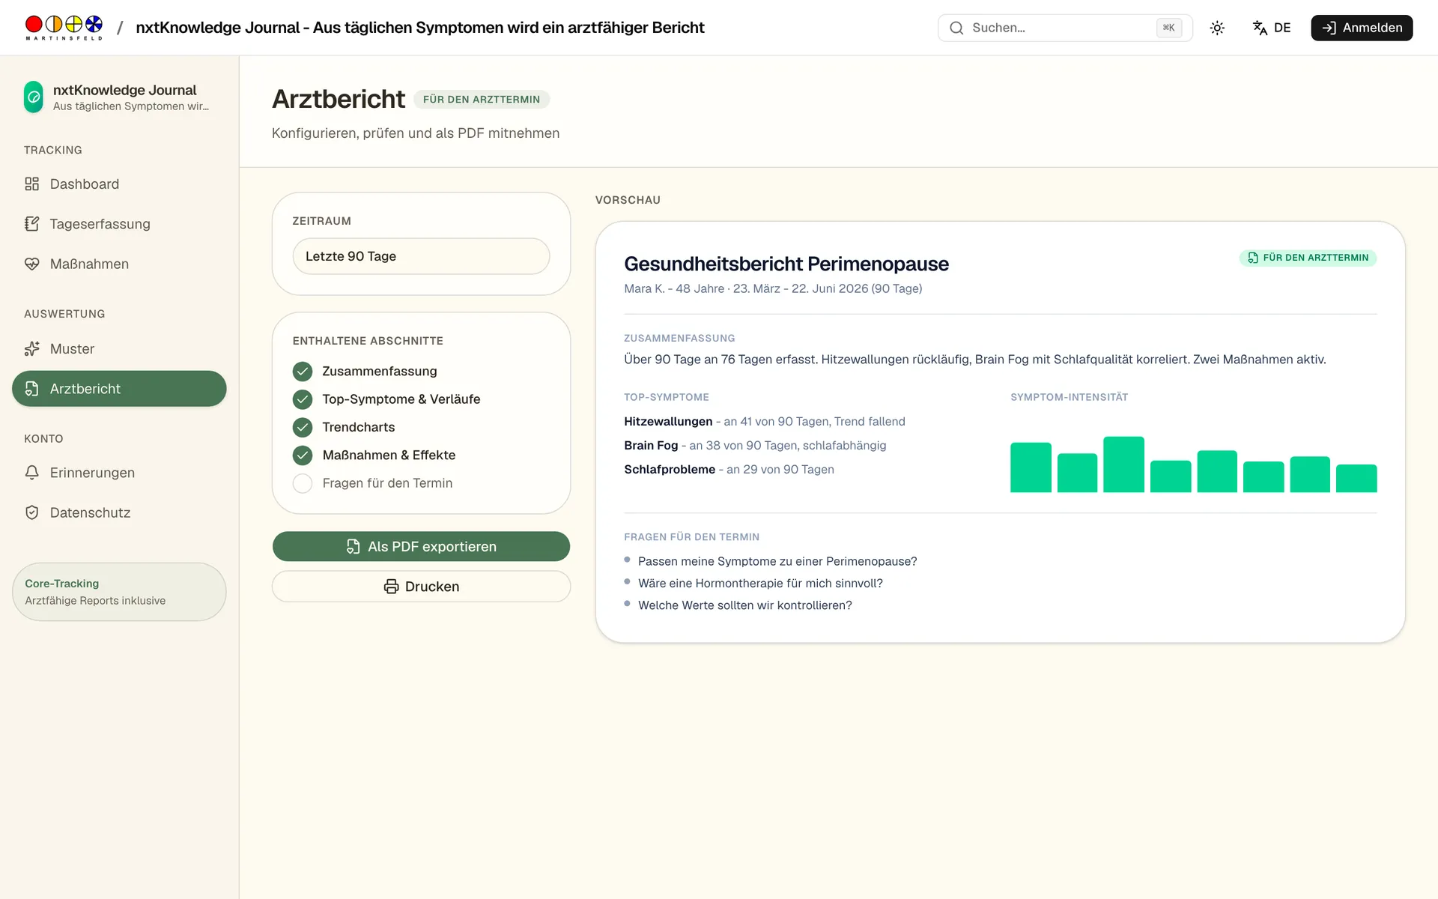Image resolution: width=1438 pixels, height=899 pixels.
Task: Click the Tageserfassung notepad icon
Action: coord(31,224)
